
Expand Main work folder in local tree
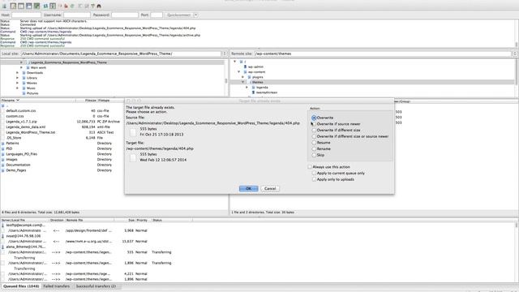(x=22, y=67)
